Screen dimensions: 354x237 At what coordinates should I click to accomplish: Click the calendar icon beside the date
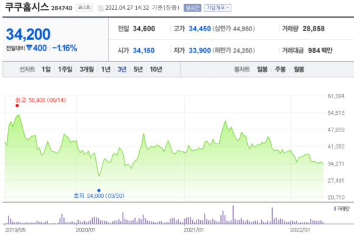101,9
